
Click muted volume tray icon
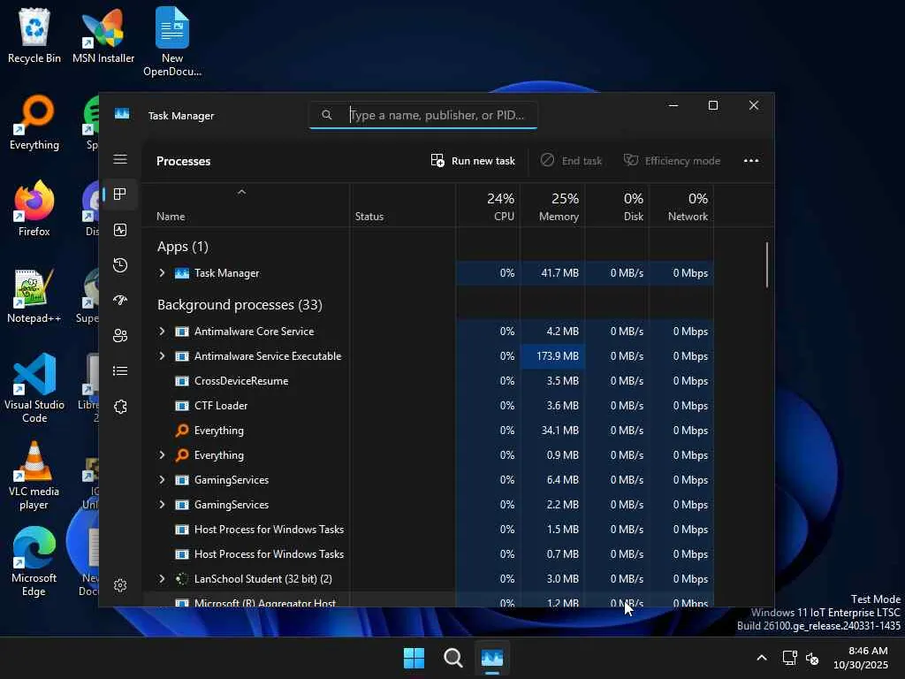coord(812,658)
